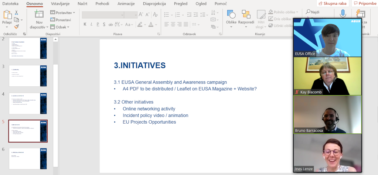Click the Skupna raba share button
378x175 pixels.
(333, 3)
